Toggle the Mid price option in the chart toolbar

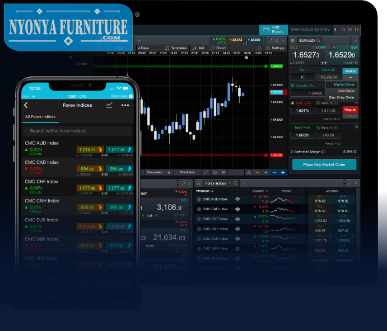coord(198,48)
